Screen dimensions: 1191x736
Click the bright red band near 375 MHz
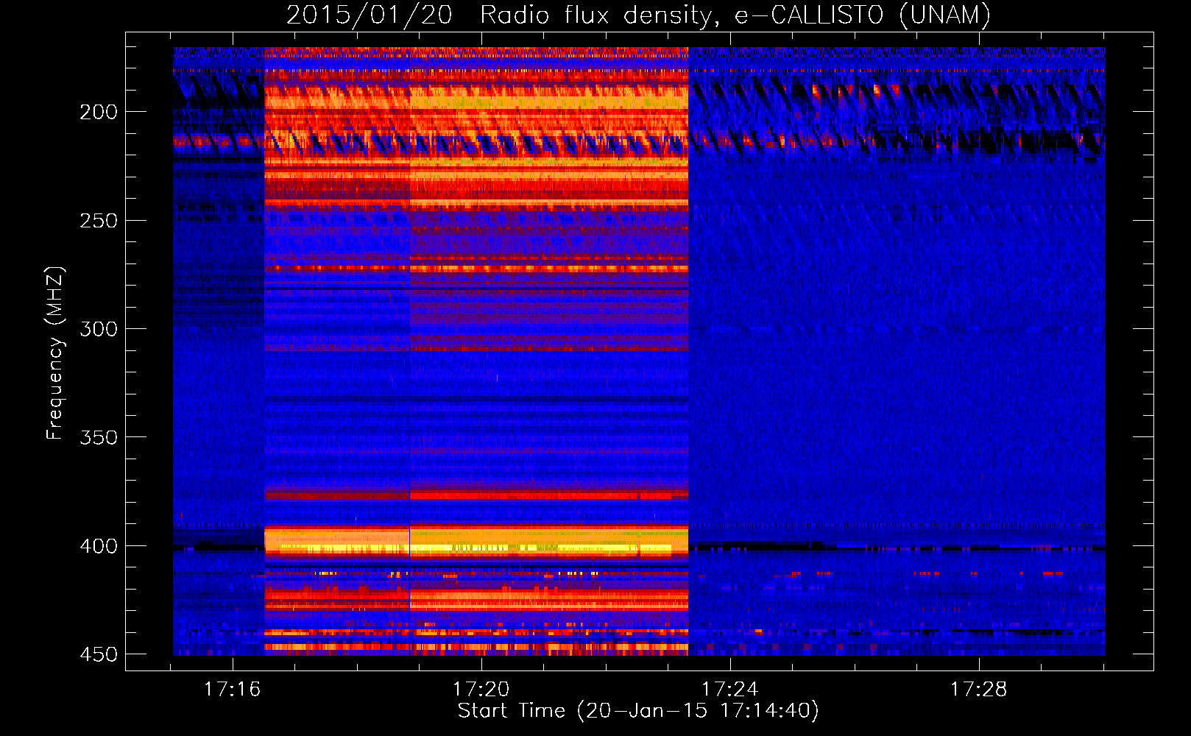tap(476, 496)
